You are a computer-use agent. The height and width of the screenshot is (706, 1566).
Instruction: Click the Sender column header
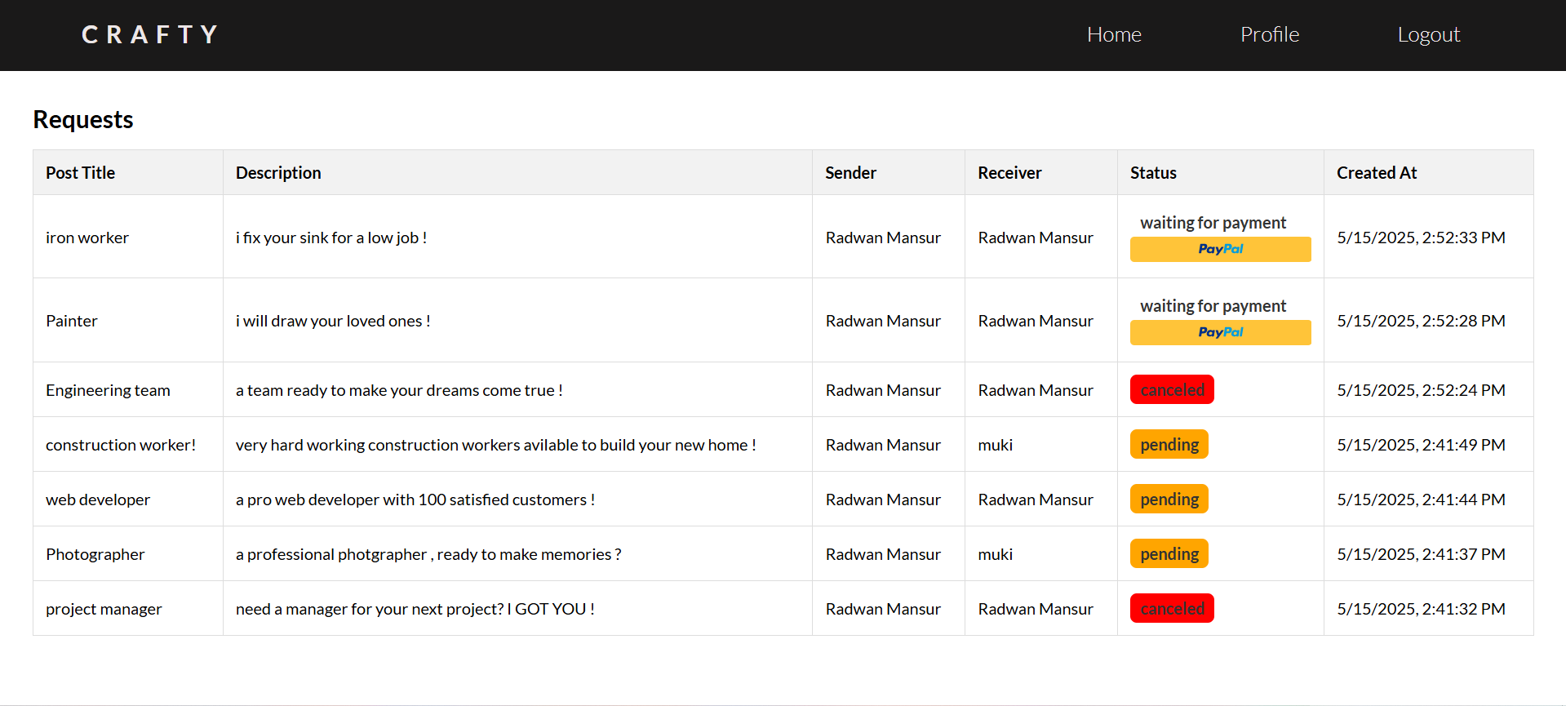(x=850, y=173)
